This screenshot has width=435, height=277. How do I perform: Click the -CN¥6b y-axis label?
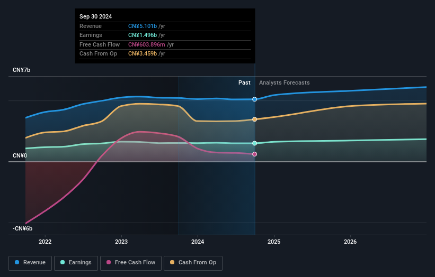[22, 228]
